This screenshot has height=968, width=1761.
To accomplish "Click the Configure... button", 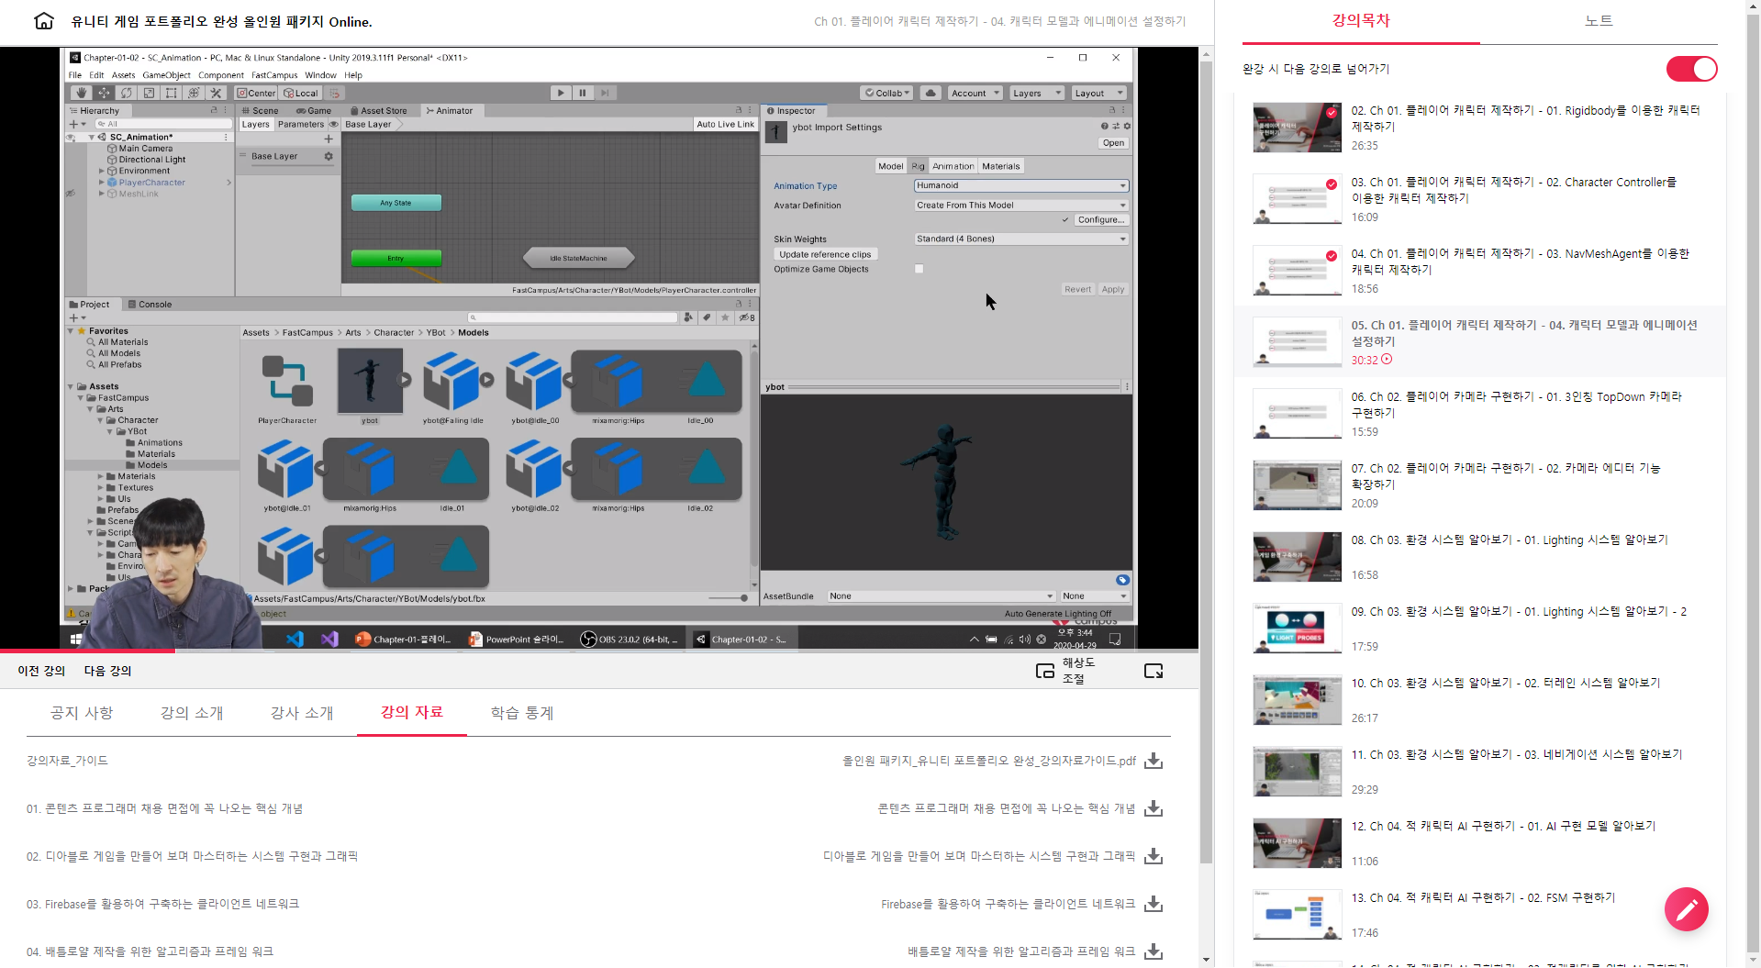I will [1101, 220].
